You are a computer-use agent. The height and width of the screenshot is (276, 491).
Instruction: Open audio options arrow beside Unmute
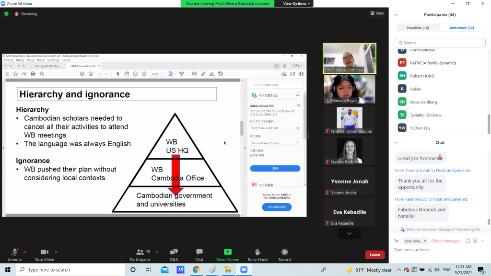(x=25, y=252)
